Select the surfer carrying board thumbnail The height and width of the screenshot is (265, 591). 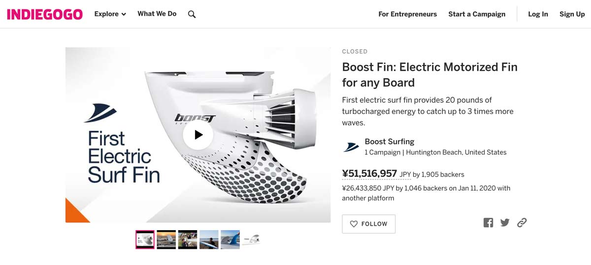209,239
